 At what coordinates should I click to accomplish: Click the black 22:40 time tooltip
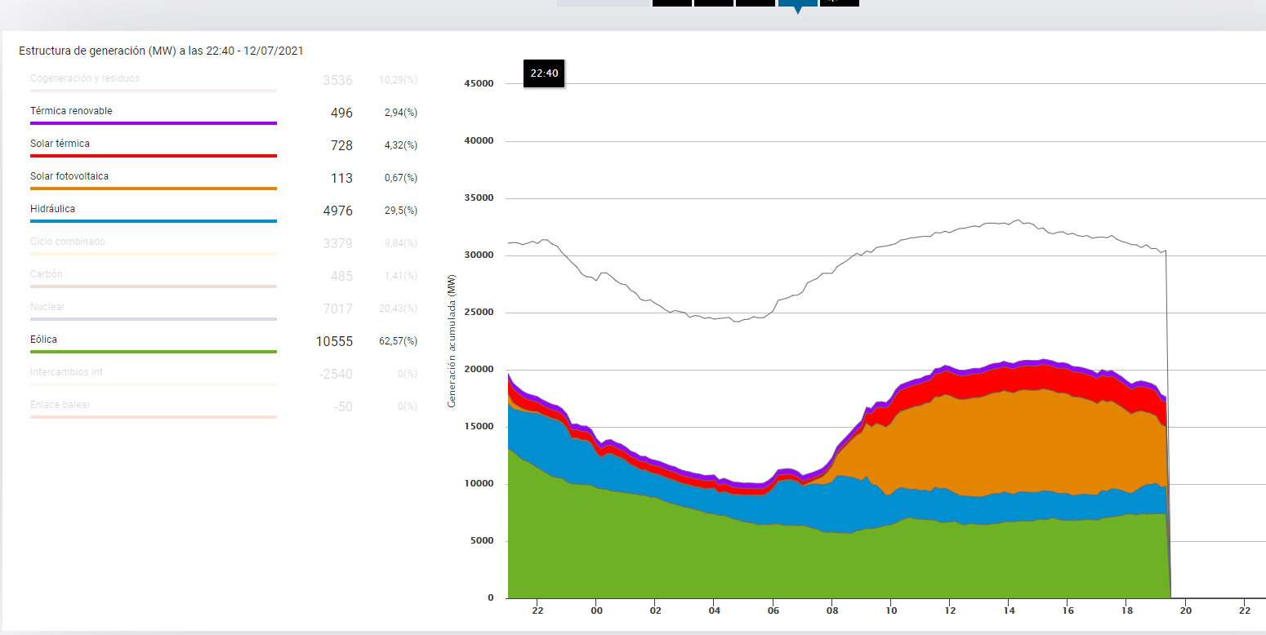[543, 73]
